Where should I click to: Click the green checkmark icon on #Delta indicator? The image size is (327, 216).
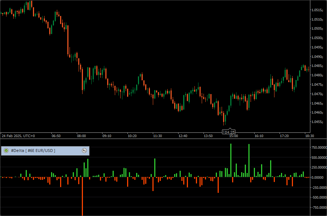pyautogui.click(x=6, y=151)
